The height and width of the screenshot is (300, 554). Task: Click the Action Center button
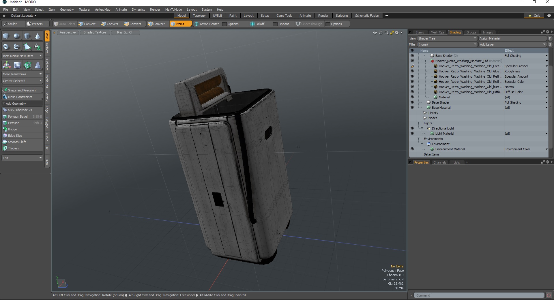pos(207,24)
